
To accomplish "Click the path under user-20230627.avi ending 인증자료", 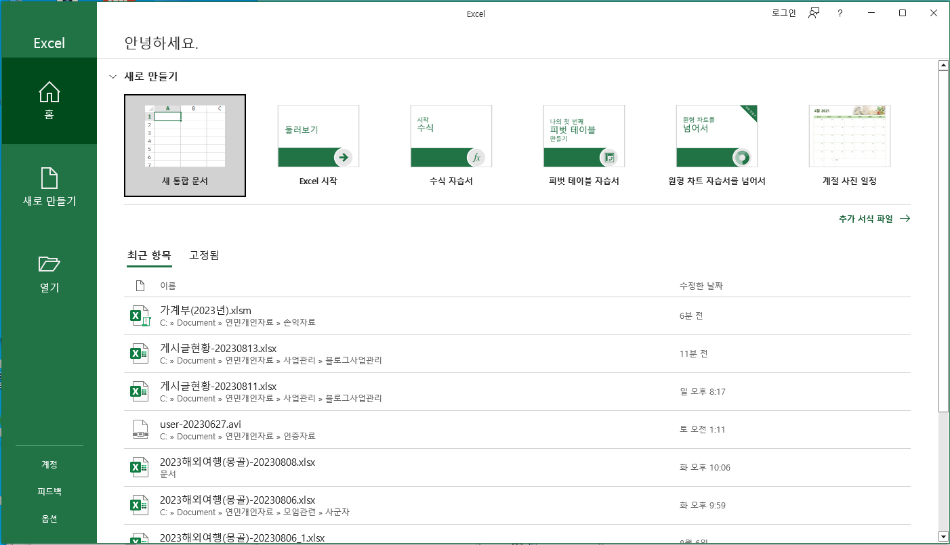I will click(238, 437).
